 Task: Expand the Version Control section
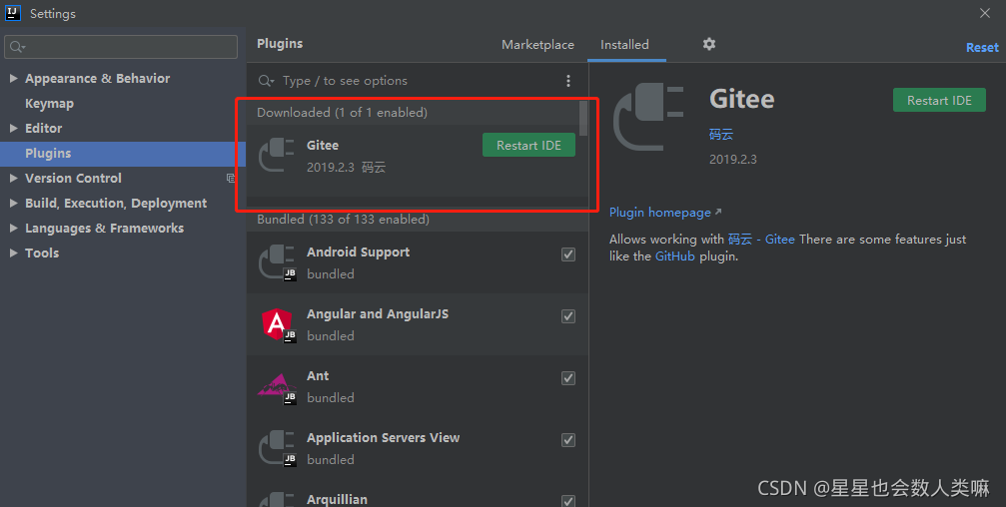(x=13, y=179)
